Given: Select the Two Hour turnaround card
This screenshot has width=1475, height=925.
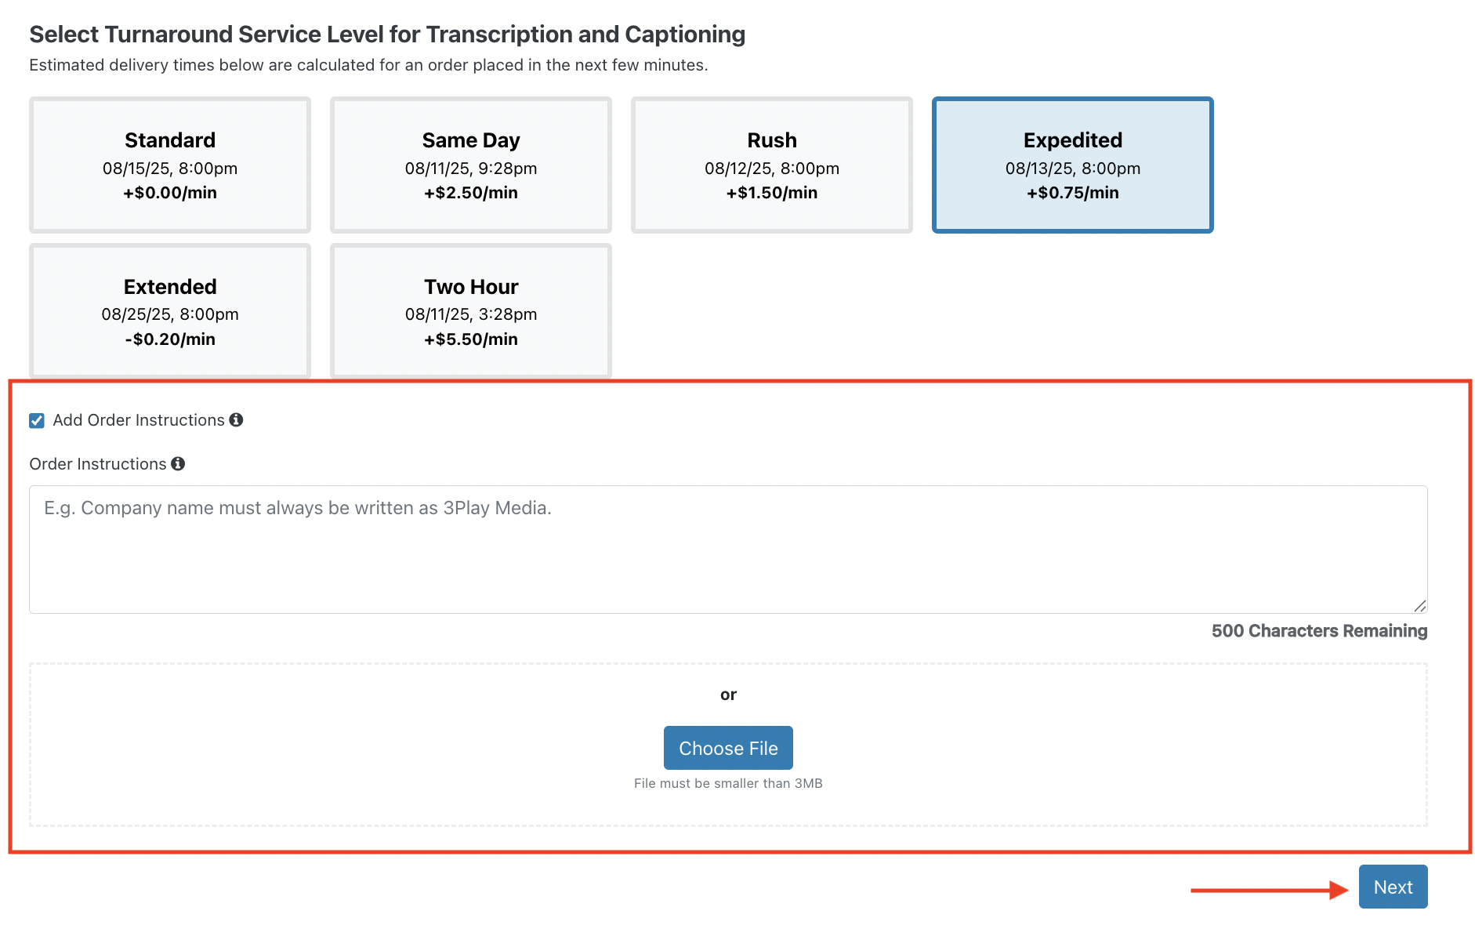Looking at the screenshot, I should point(471,311).
